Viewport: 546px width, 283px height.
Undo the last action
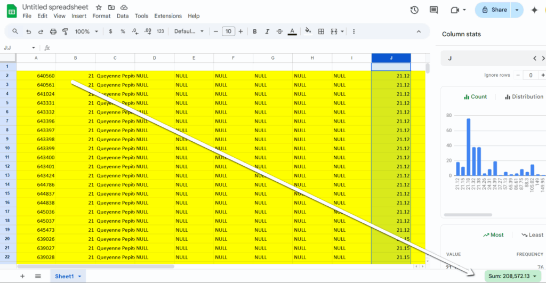pyautogui.click(x=29, y=31)
